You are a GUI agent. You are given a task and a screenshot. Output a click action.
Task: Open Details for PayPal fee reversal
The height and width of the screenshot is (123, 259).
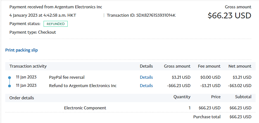click(146, 77)
